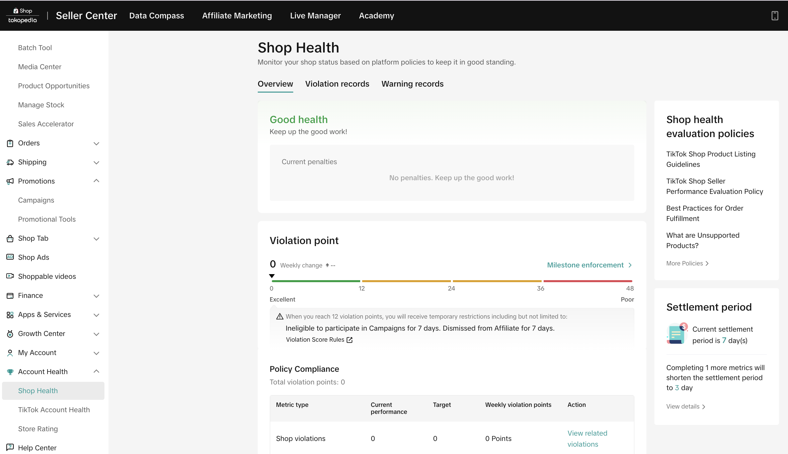
Task: Click the Shipping truck icon
Action: (x=10, y=162)
